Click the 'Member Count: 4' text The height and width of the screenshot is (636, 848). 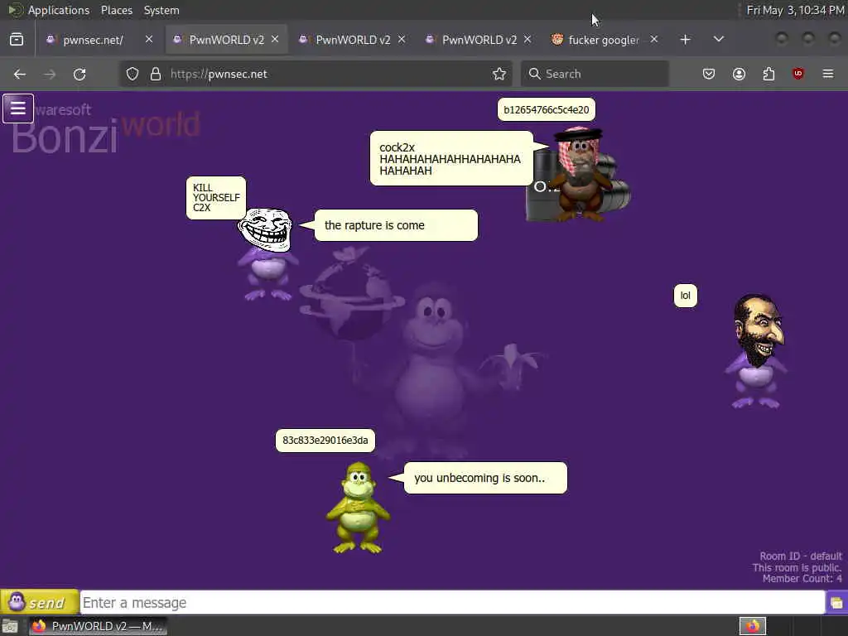click(x=802, y=579)
